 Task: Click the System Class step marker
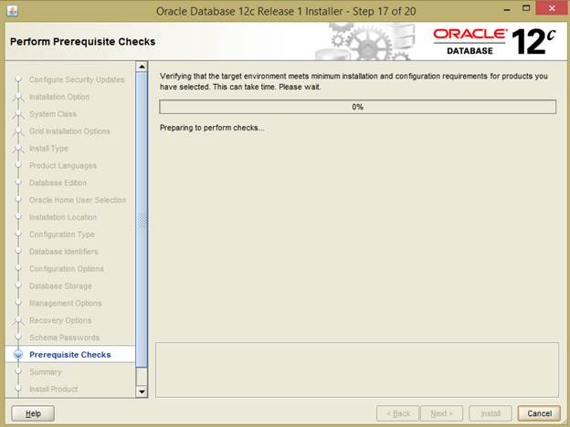tap(18, 114)
